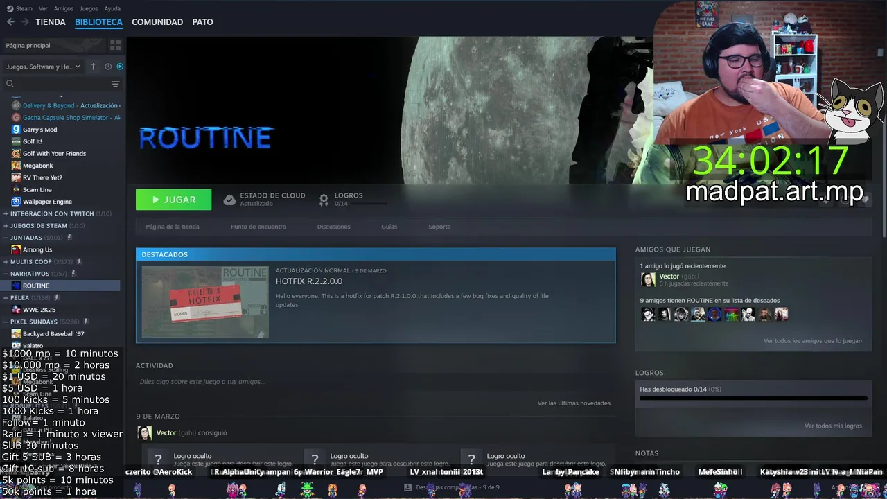
Task: Click Scam Line game icon
Action: pyautogui.click(x=16, y=189)
